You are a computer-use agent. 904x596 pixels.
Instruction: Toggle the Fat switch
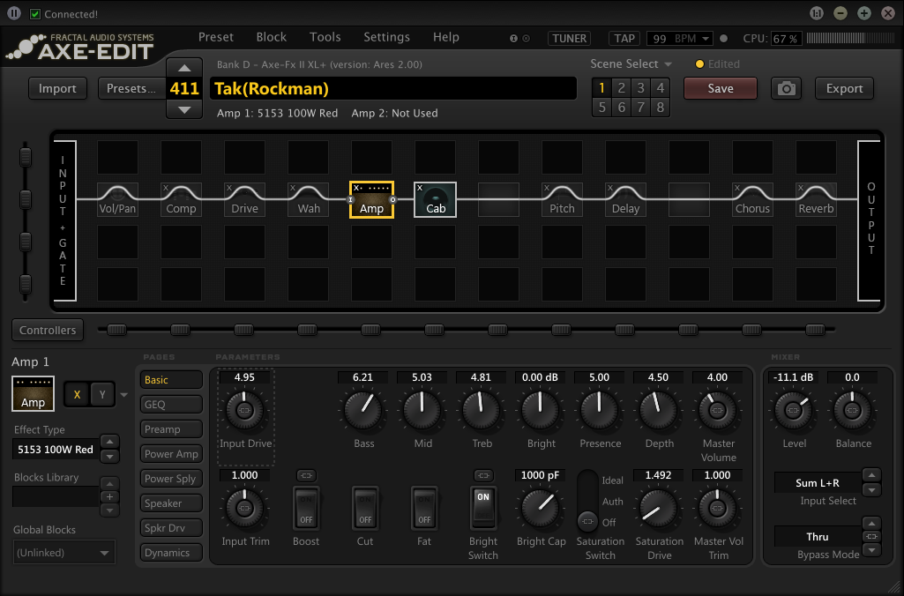(424, 509)
